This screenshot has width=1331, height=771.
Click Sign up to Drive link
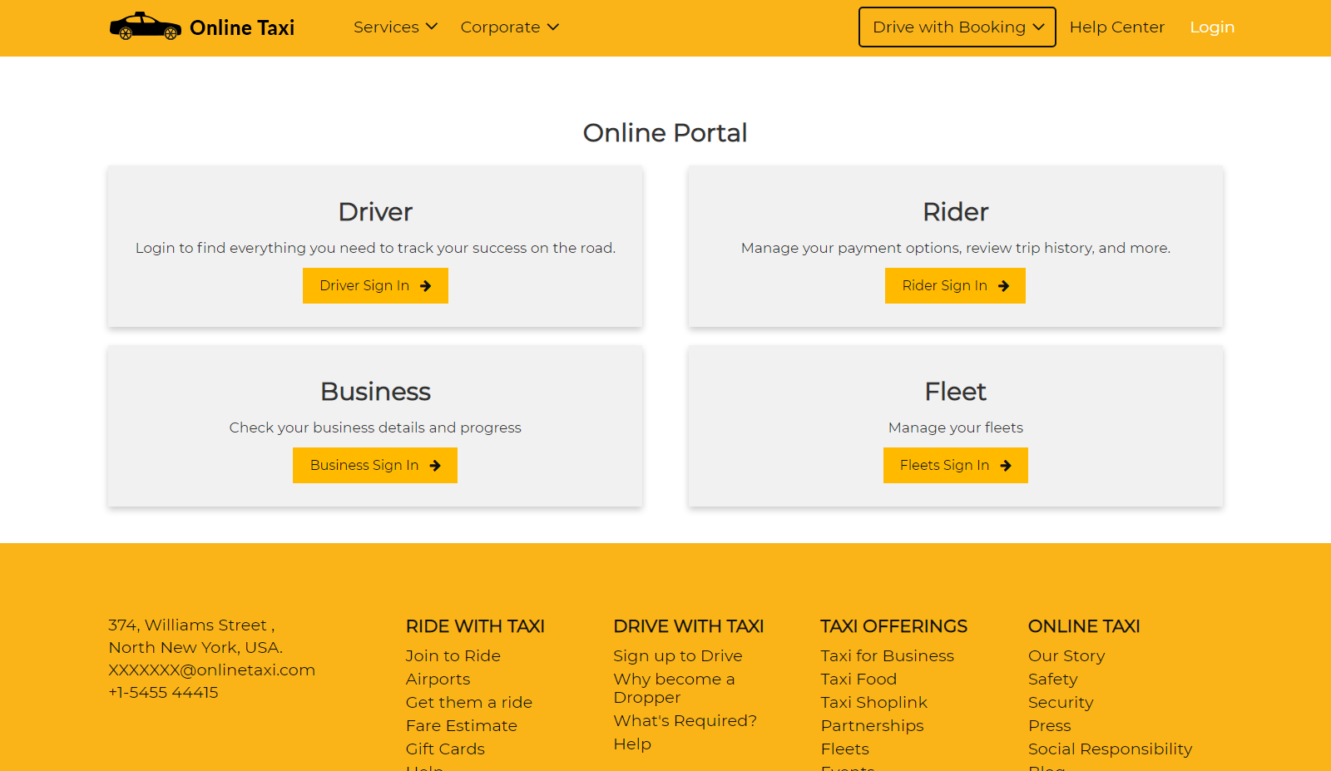678,656
